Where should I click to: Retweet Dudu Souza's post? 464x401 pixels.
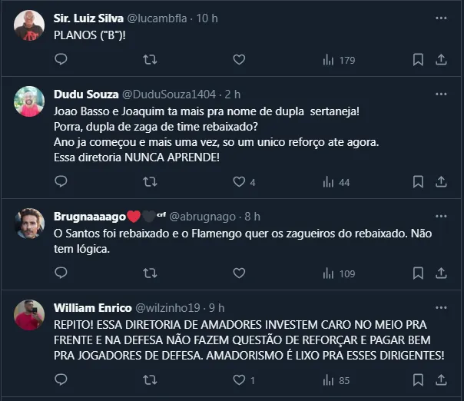[151, 182]
